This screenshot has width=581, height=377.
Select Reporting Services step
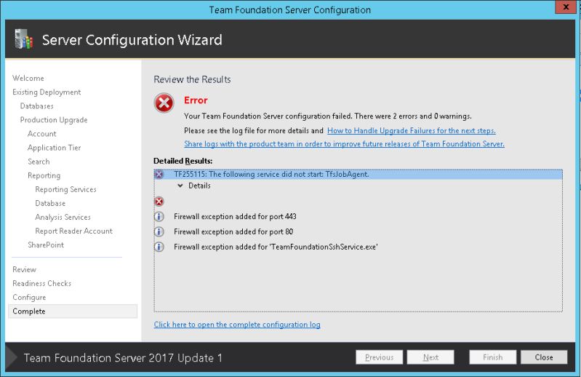[65, 189]
